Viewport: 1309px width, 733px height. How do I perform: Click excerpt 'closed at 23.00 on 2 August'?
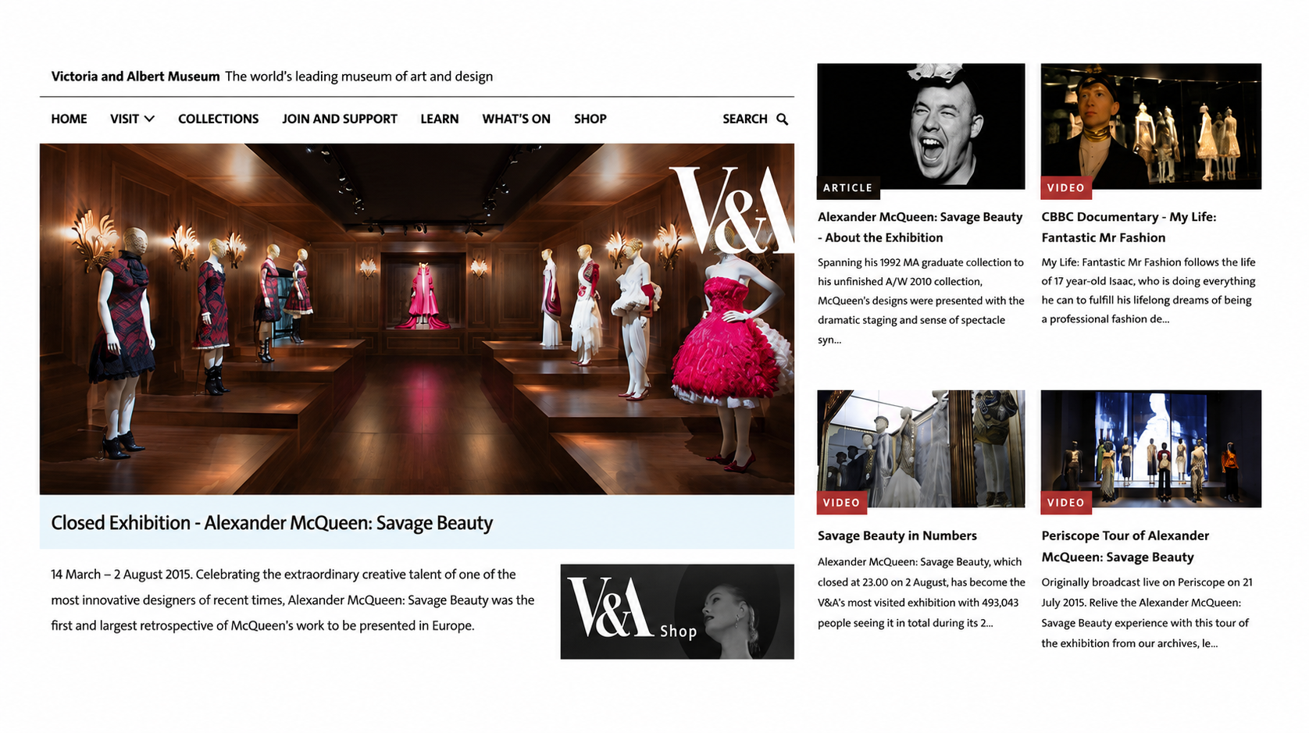[922, 592]
